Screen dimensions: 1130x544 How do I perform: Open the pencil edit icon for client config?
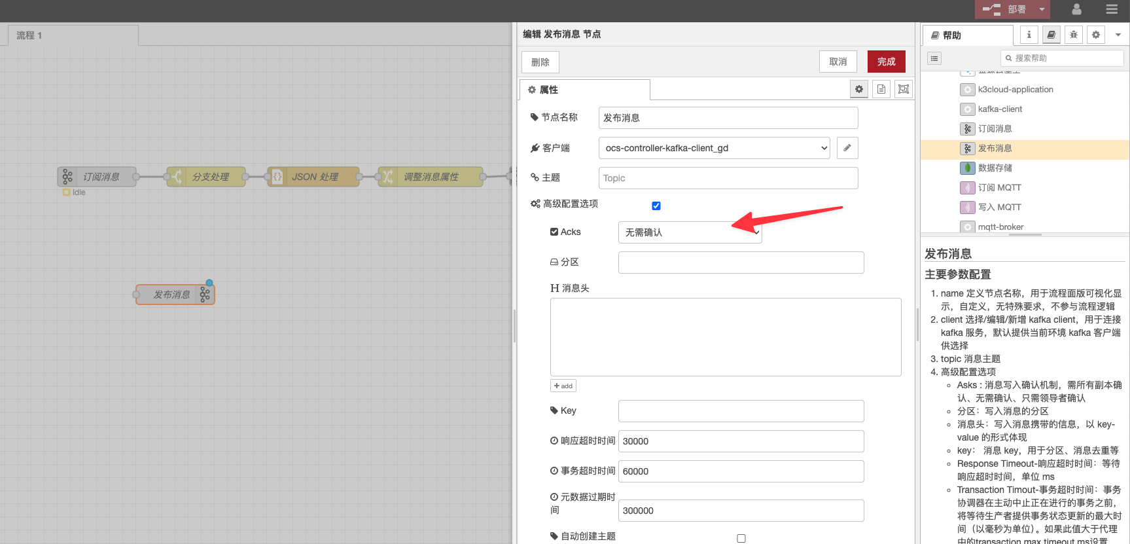pyautogui.click(x=847, y=148)
